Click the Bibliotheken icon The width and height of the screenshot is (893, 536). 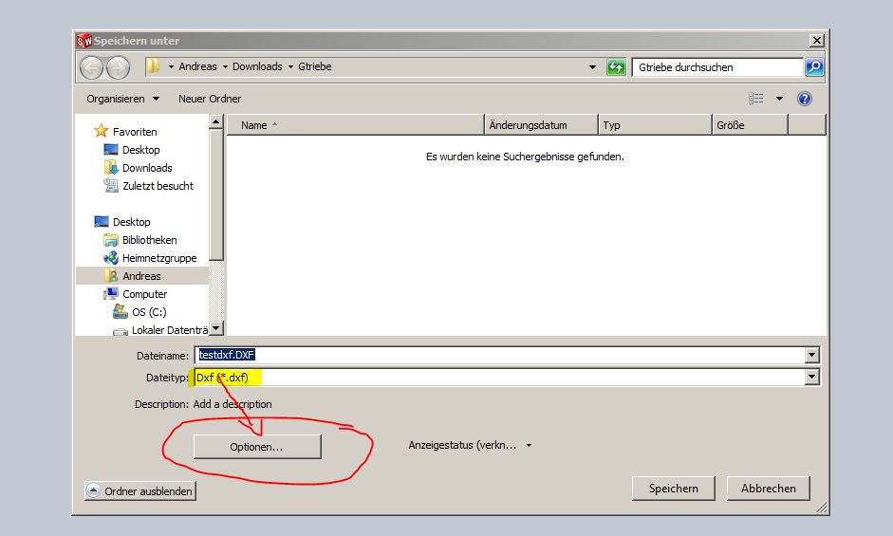coord(110,240)
